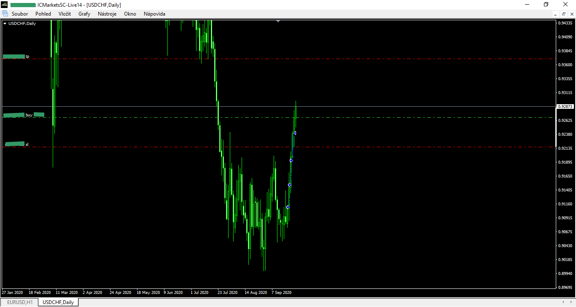Switch to the EURUSD,H1 chart tab
Viewport: 576px width, 307px height.
pyautogui.click(x=20, y=302)
